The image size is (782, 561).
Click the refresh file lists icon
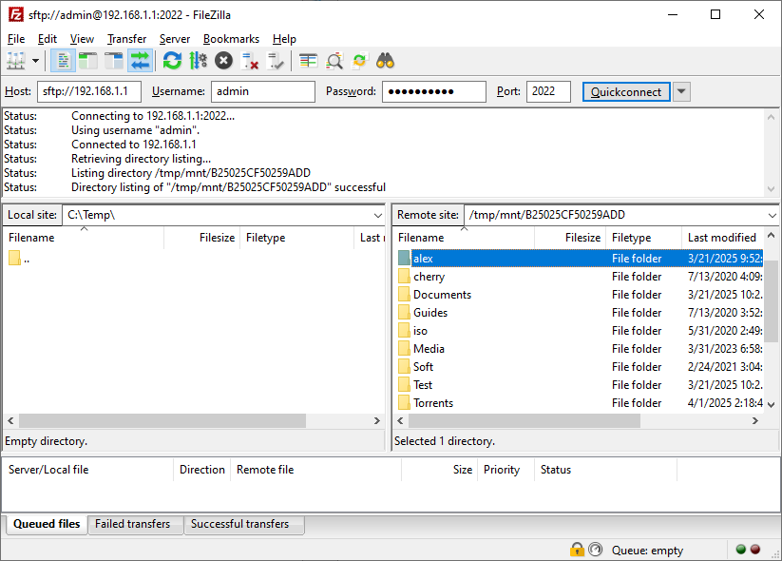pos(172,61)
